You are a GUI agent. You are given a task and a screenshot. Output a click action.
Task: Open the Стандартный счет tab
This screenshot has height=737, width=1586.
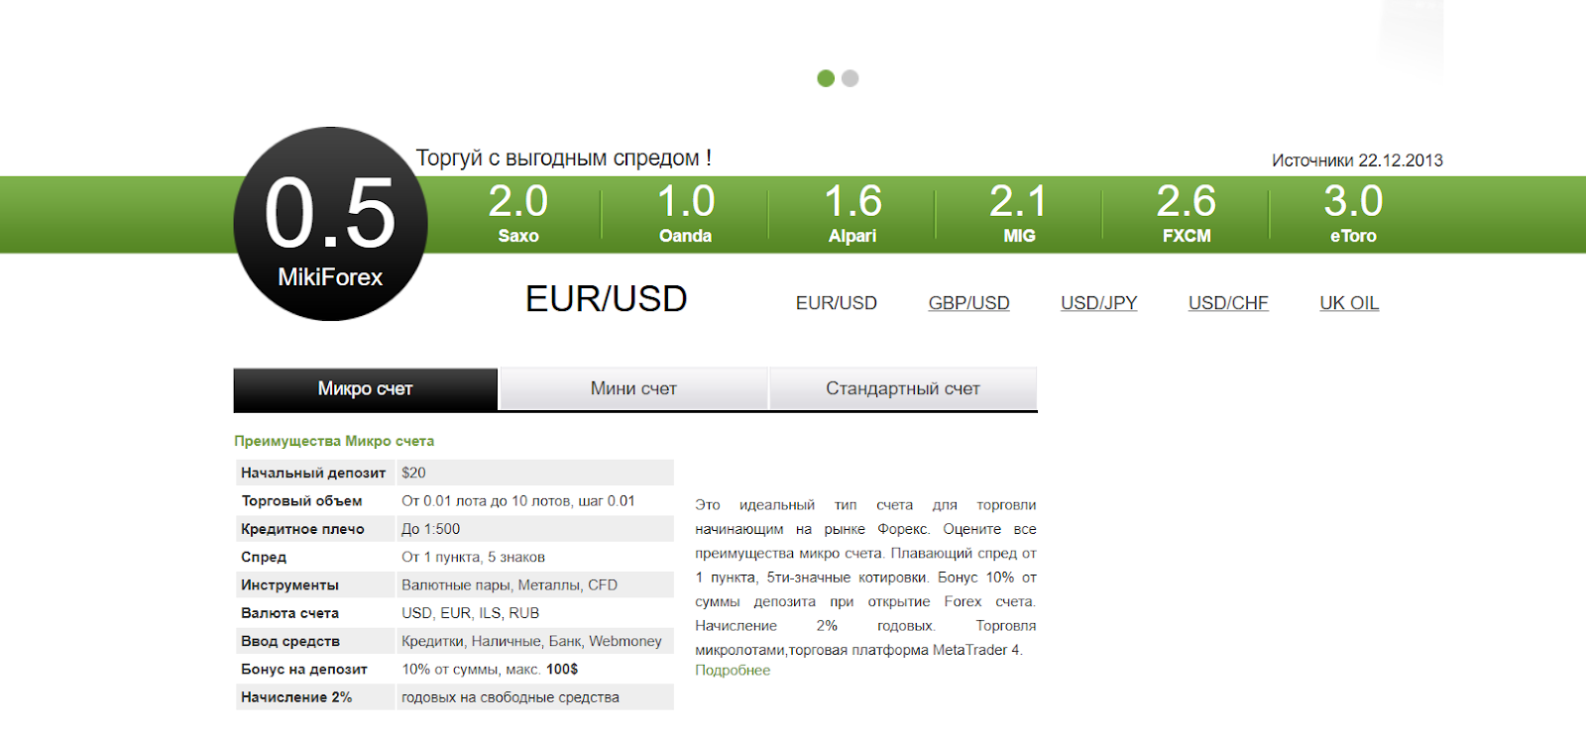(x=903, y=389)
